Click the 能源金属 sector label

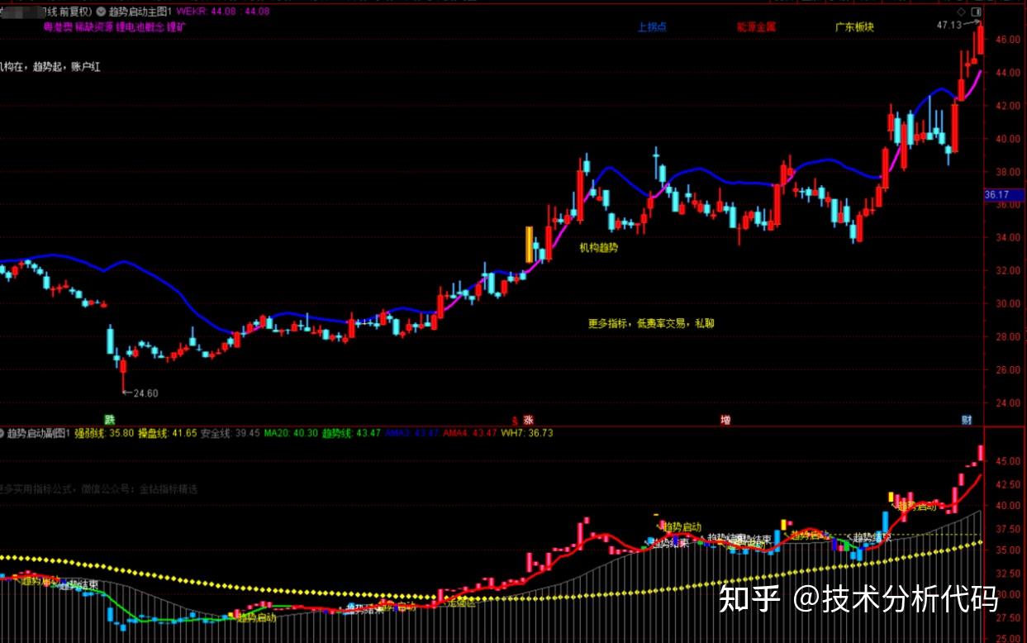click(x=757, y=26)
